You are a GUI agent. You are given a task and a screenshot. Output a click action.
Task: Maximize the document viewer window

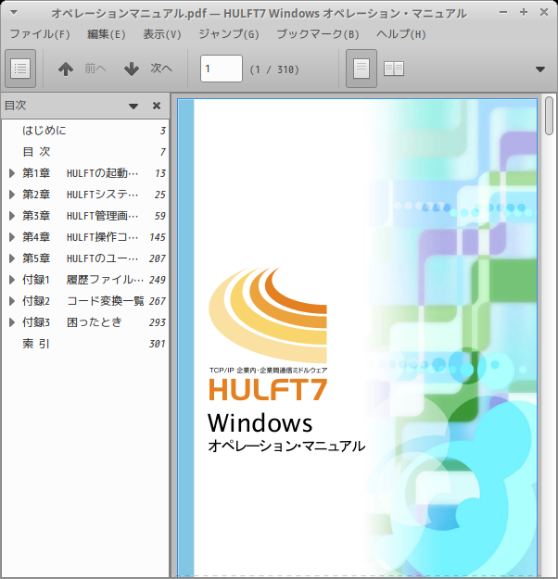click(524, 12)
